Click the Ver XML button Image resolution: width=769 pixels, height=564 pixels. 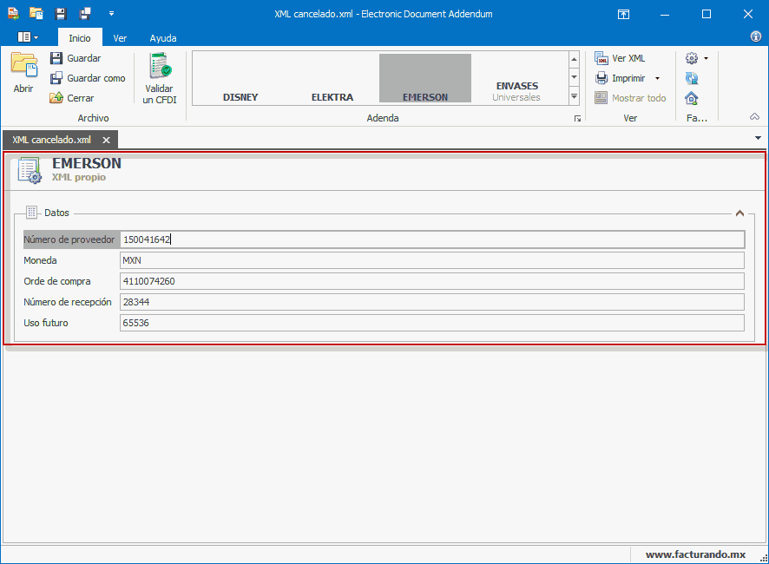click(x=621, y=58)
